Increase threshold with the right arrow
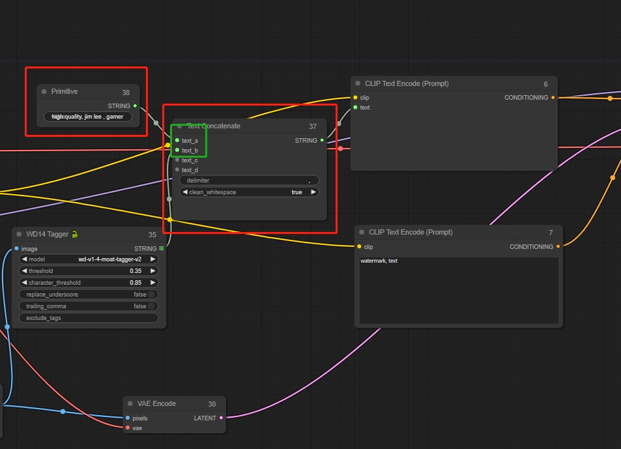 tap(153, 271)
